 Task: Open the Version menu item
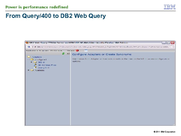tap(71, 51)
